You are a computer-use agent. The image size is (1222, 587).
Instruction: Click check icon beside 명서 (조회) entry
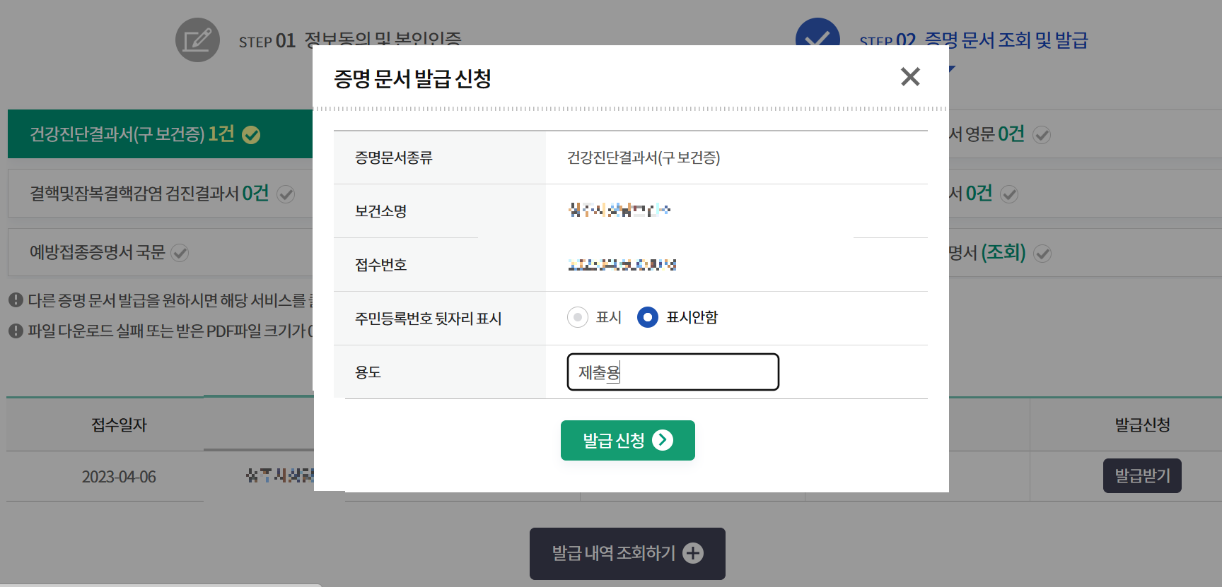1042,253
